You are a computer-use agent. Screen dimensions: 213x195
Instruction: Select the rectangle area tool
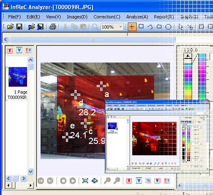point(141,26)
